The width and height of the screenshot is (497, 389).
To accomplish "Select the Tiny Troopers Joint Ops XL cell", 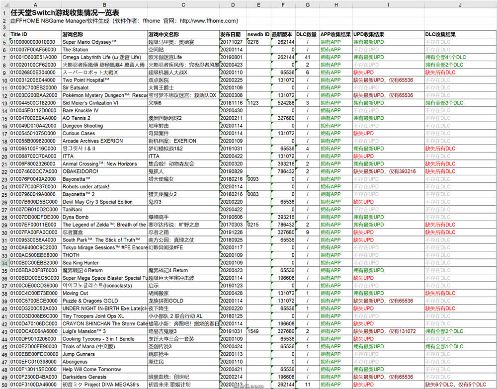I will (104, 316).
